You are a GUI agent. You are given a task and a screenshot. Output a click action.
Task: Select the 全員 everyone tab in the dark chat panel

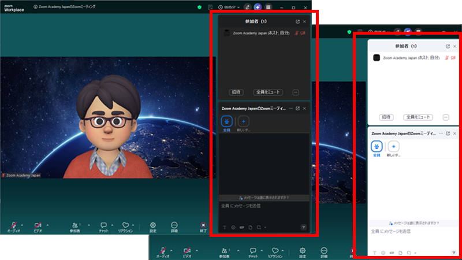coord(227,122)
